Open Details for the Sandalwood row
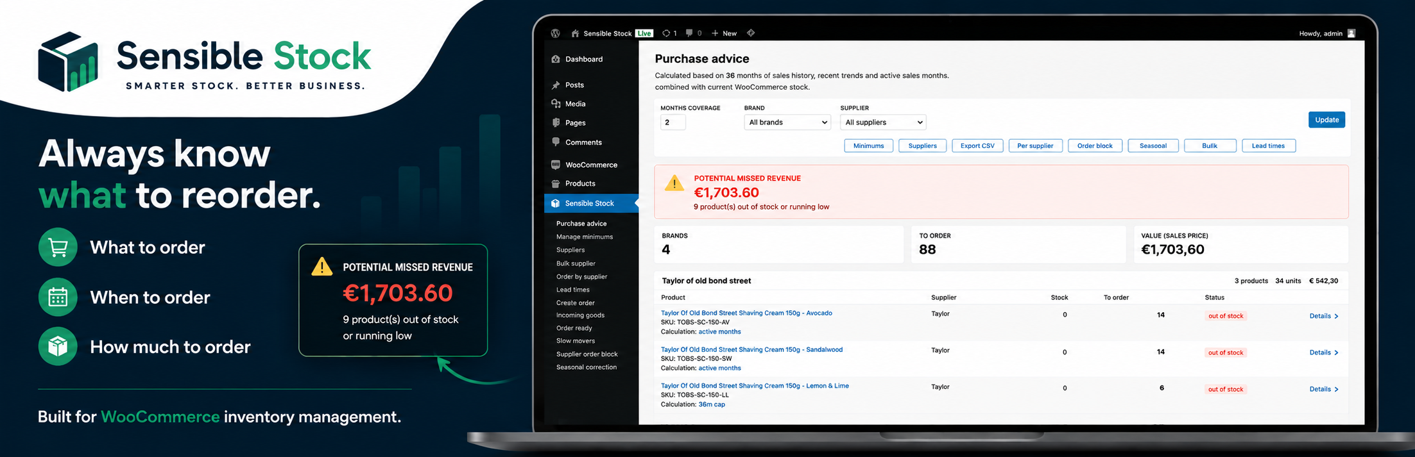 pyautogui.click(x=1323, y=353)
